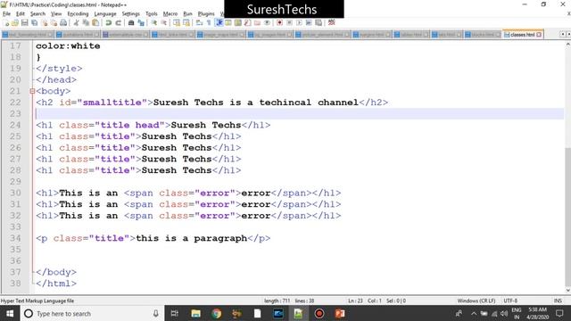Toggle the highlighted Indent Guide icon
This screenshot has height=321, width=571.
point(219,23)
